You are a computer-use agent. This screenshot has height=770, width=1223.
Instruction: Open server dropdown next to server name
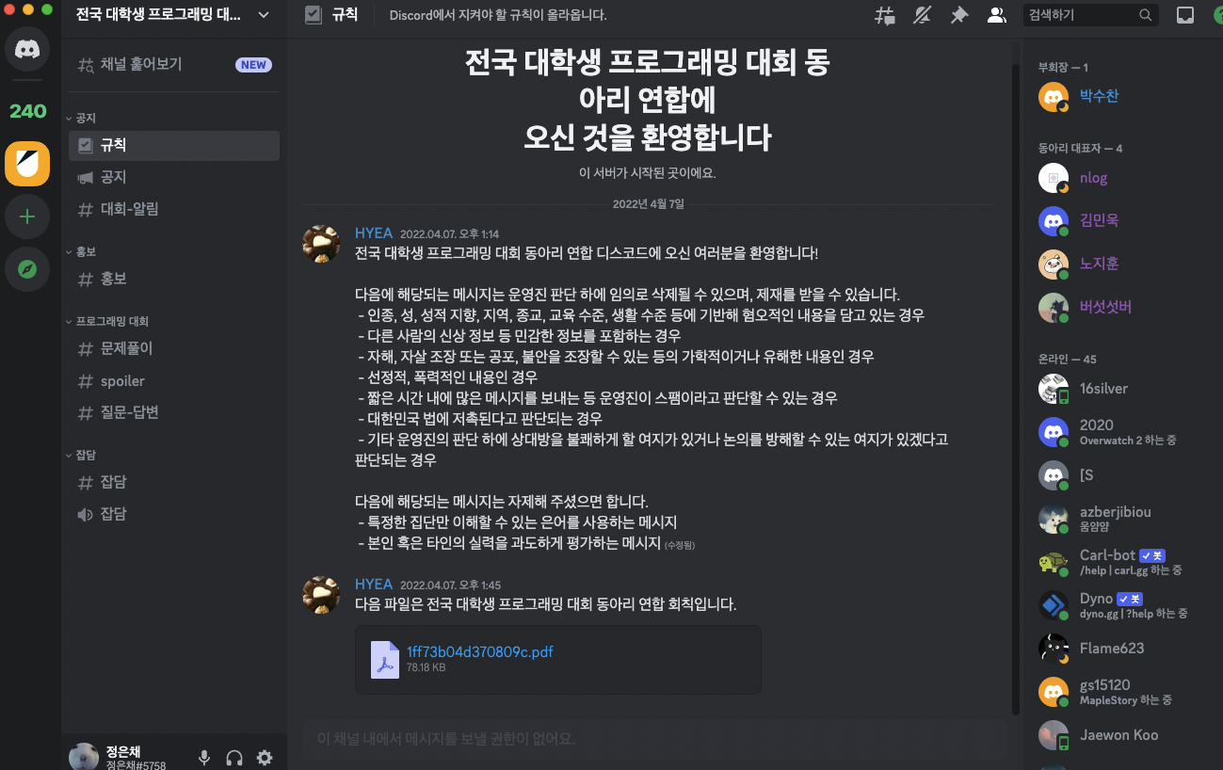point(263,15)
